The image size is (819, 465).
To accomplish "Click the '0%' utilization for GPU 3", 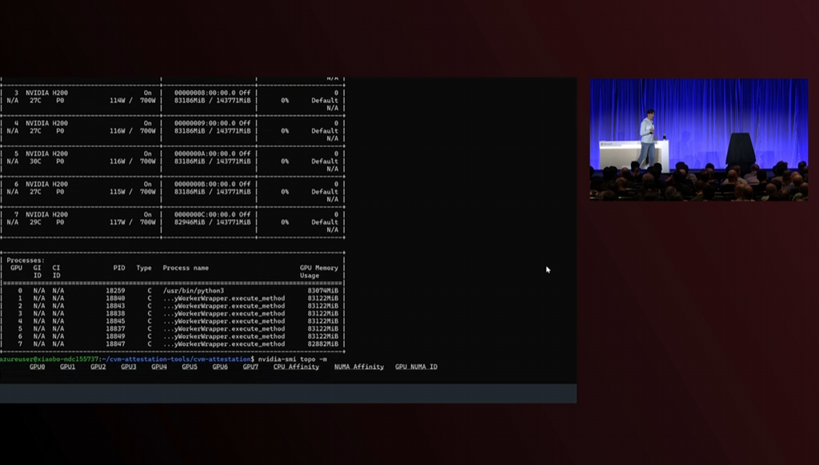I will (285, 100).
